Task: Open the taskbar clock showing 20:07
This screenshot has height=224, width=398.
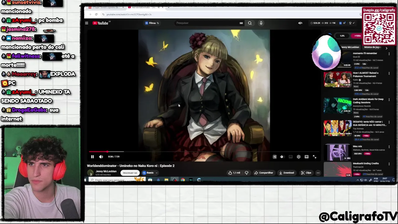Action: (x=385, y=180)
